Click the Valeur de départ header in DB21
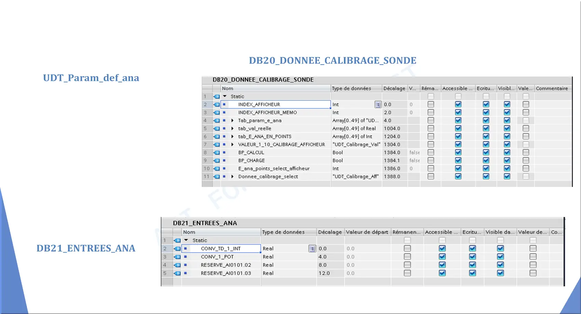Viewport: 581px width, 314px height. coord(367,232)
